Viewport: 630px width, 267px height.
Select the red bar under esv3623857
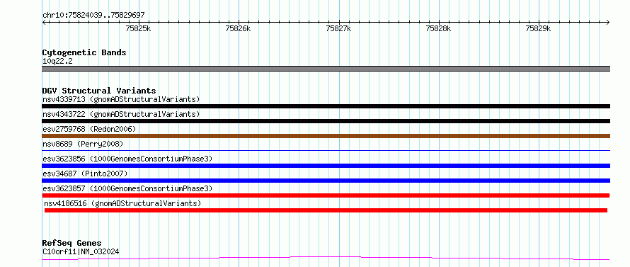click(326, 195)
